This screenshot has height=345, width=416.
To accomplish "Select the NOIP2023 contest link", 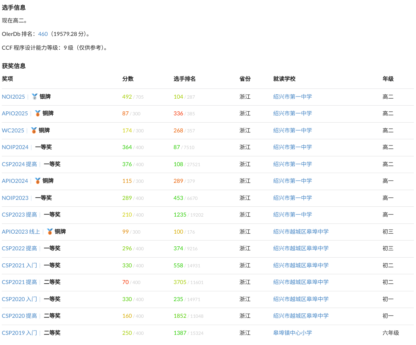I will point(15,198).
